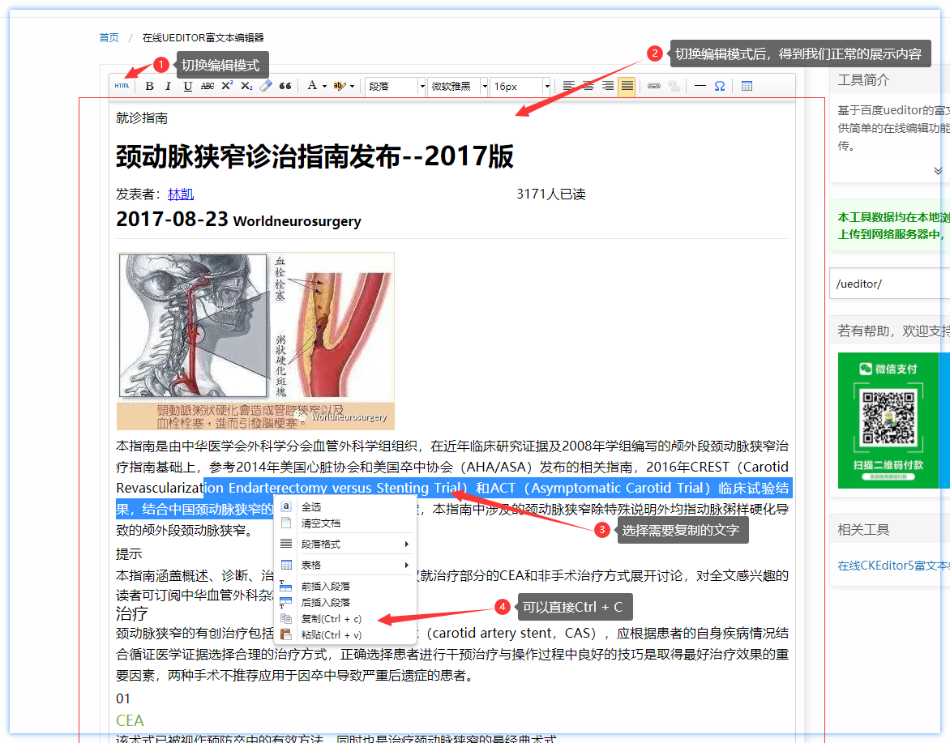Select 全选 in the context menu
950x743 pixels.
(x=311, y=507)
